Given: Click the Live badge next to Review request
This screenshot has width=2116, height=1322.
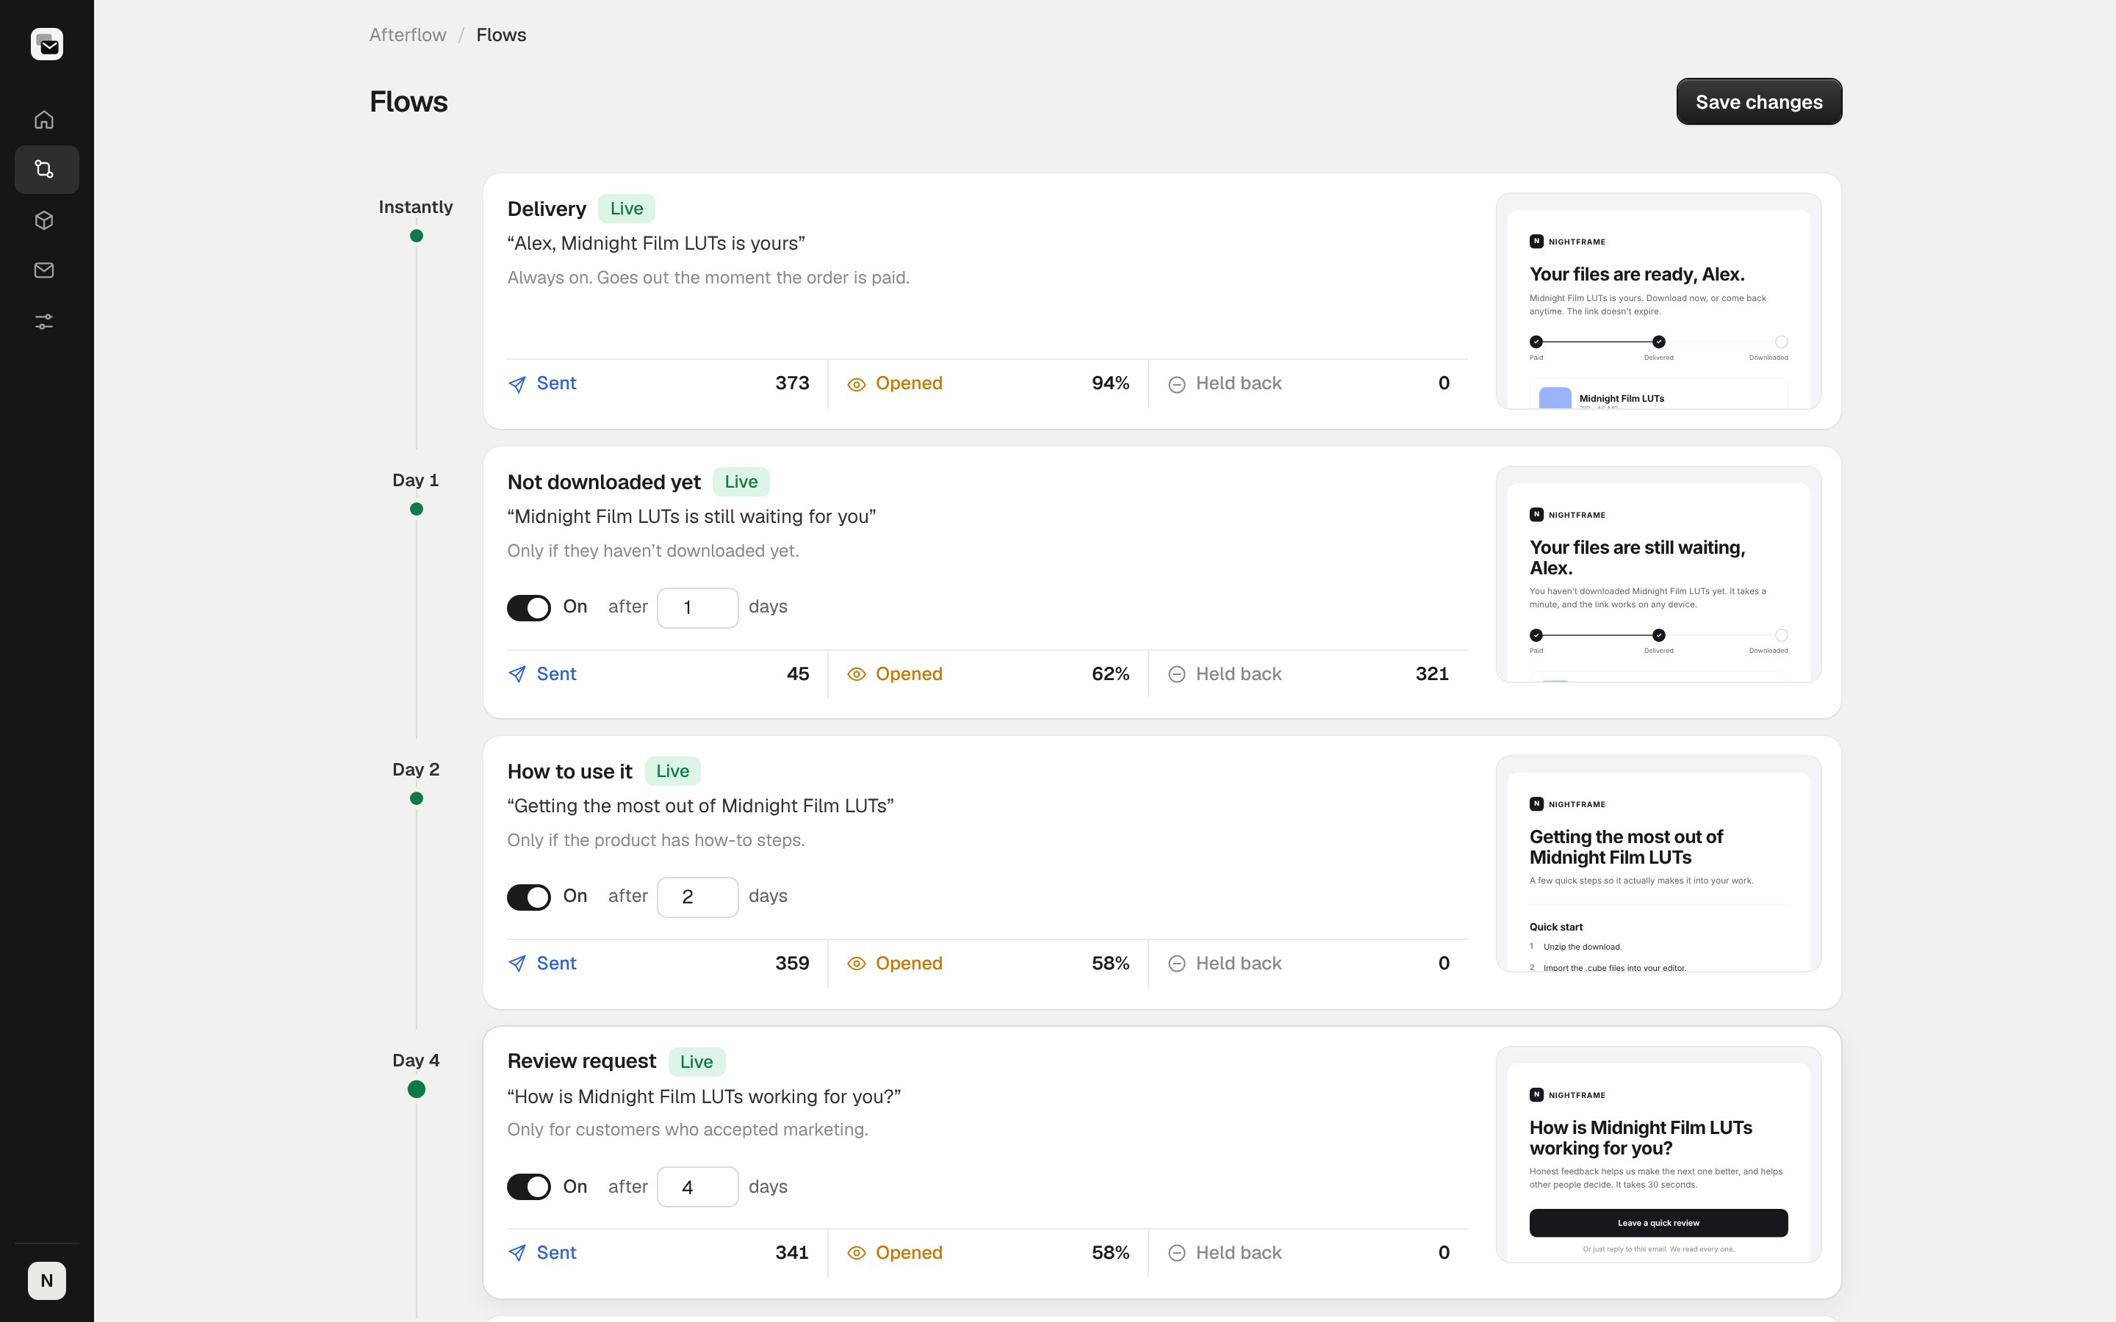Looking at the screenshot, I should coord(696,1061).
